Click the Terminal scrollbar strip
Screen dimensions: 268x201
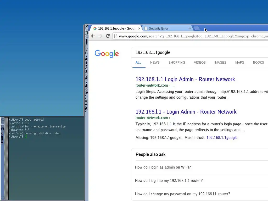[6, 159]
